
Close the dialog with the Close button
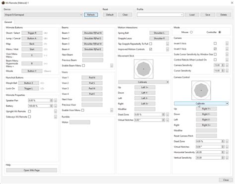click(x=226, y=180)
